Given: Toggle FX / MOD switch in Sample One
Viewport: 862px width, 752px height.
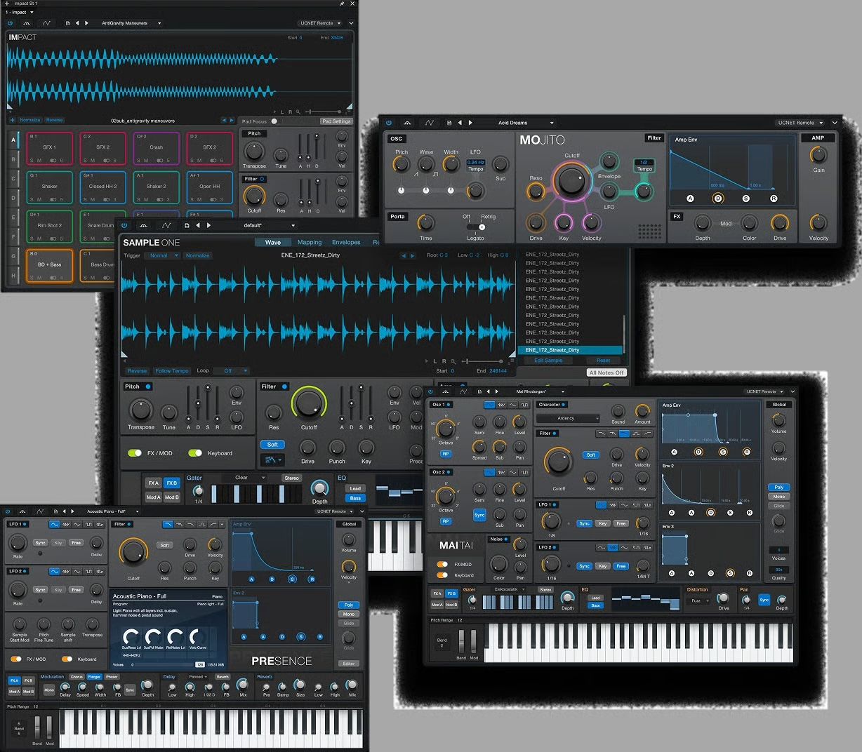Looking at the screenshot, I should point(134,453).
